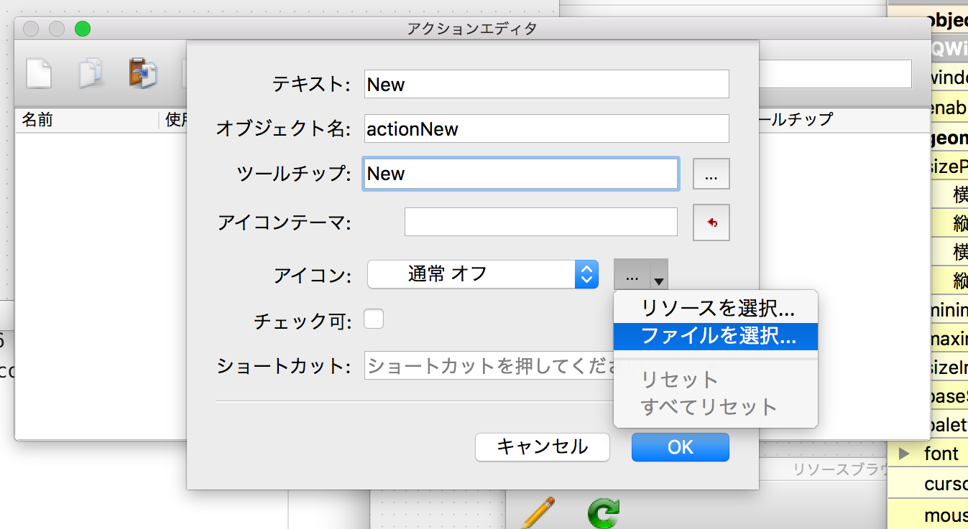Click the New action icon in Action Editor toolbar
Image resolution: width=968 pixels, height=529 pixels.
click(x=39, y=73)
